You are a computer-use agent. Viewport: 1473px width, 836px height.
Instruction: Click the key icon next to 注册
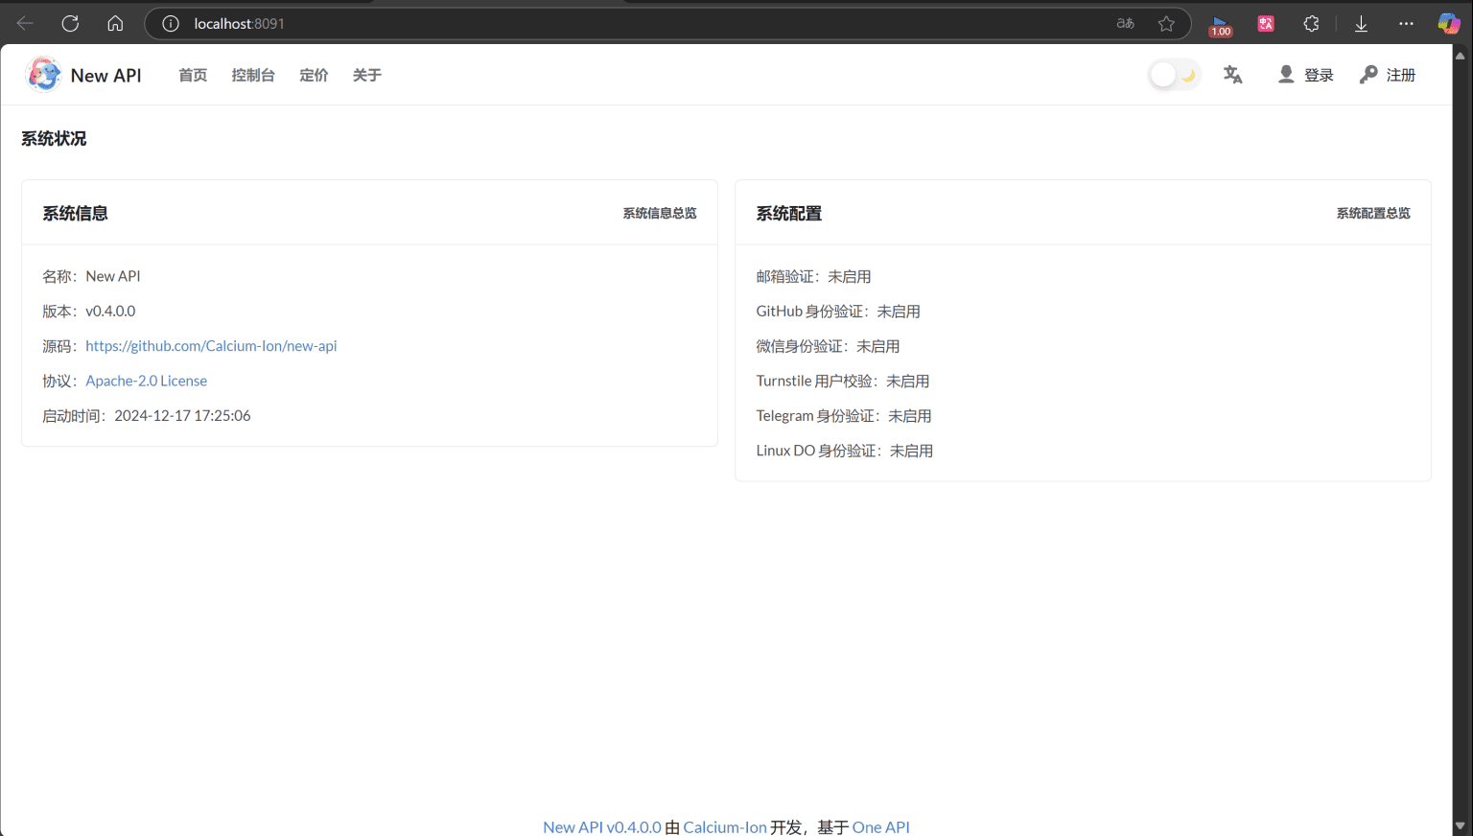(x=1368, y=74)
